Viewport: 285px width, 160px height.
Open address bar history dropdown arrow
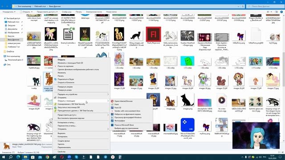point(238,6)
